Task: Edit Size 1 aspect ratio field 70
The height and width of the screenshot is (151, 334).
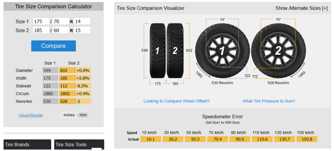Action: [x=61, y=21]
